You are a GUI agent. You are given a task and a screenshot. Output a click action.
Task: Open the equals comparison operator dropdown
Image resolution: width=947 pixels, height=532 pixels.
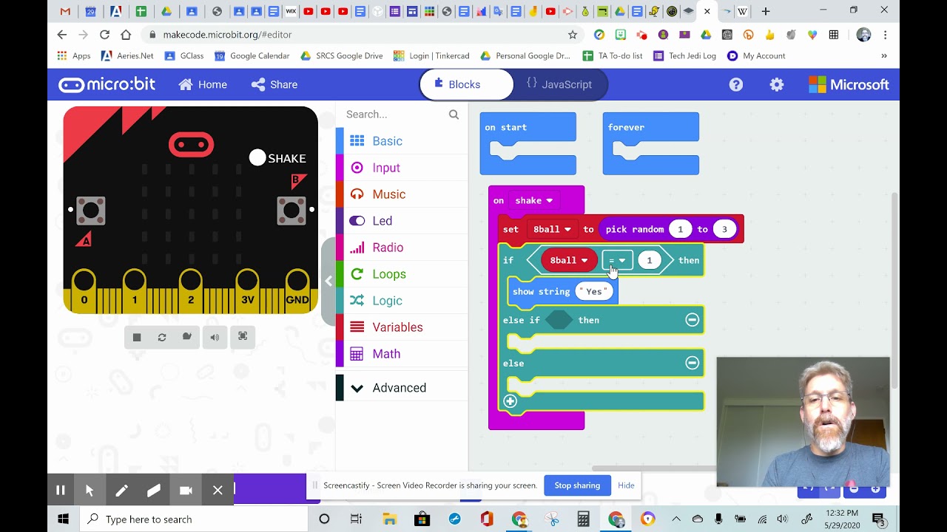[x=617, y=260]
